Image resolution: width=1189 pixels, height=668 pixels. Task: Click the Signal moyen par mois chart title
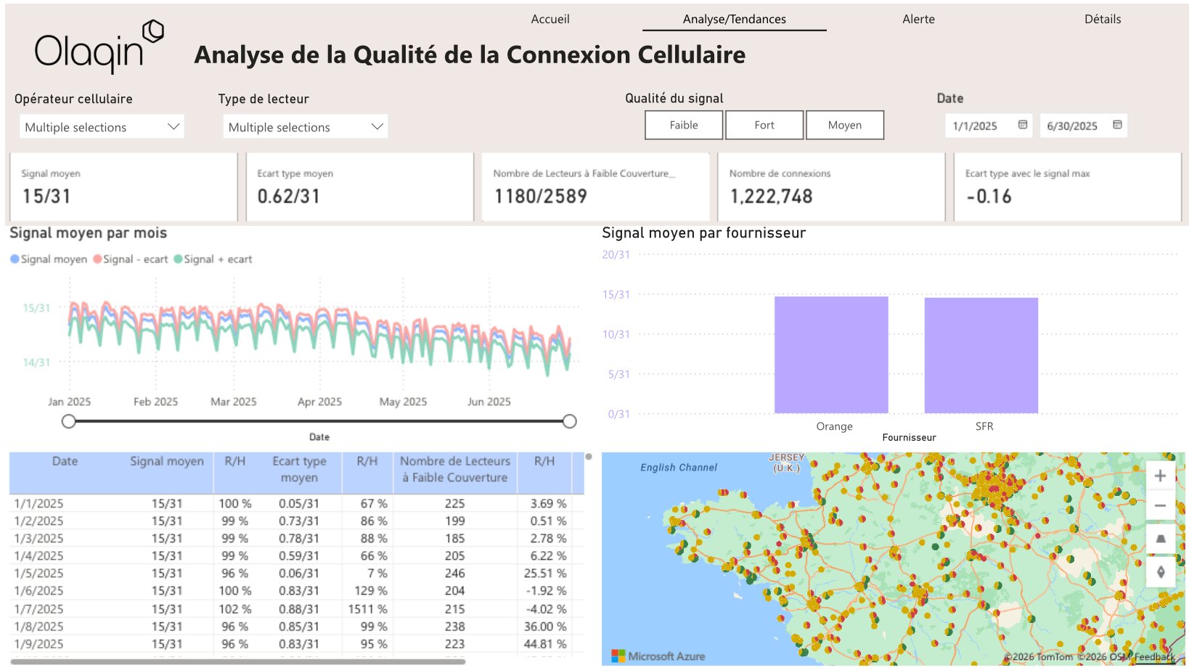[88, 233]
